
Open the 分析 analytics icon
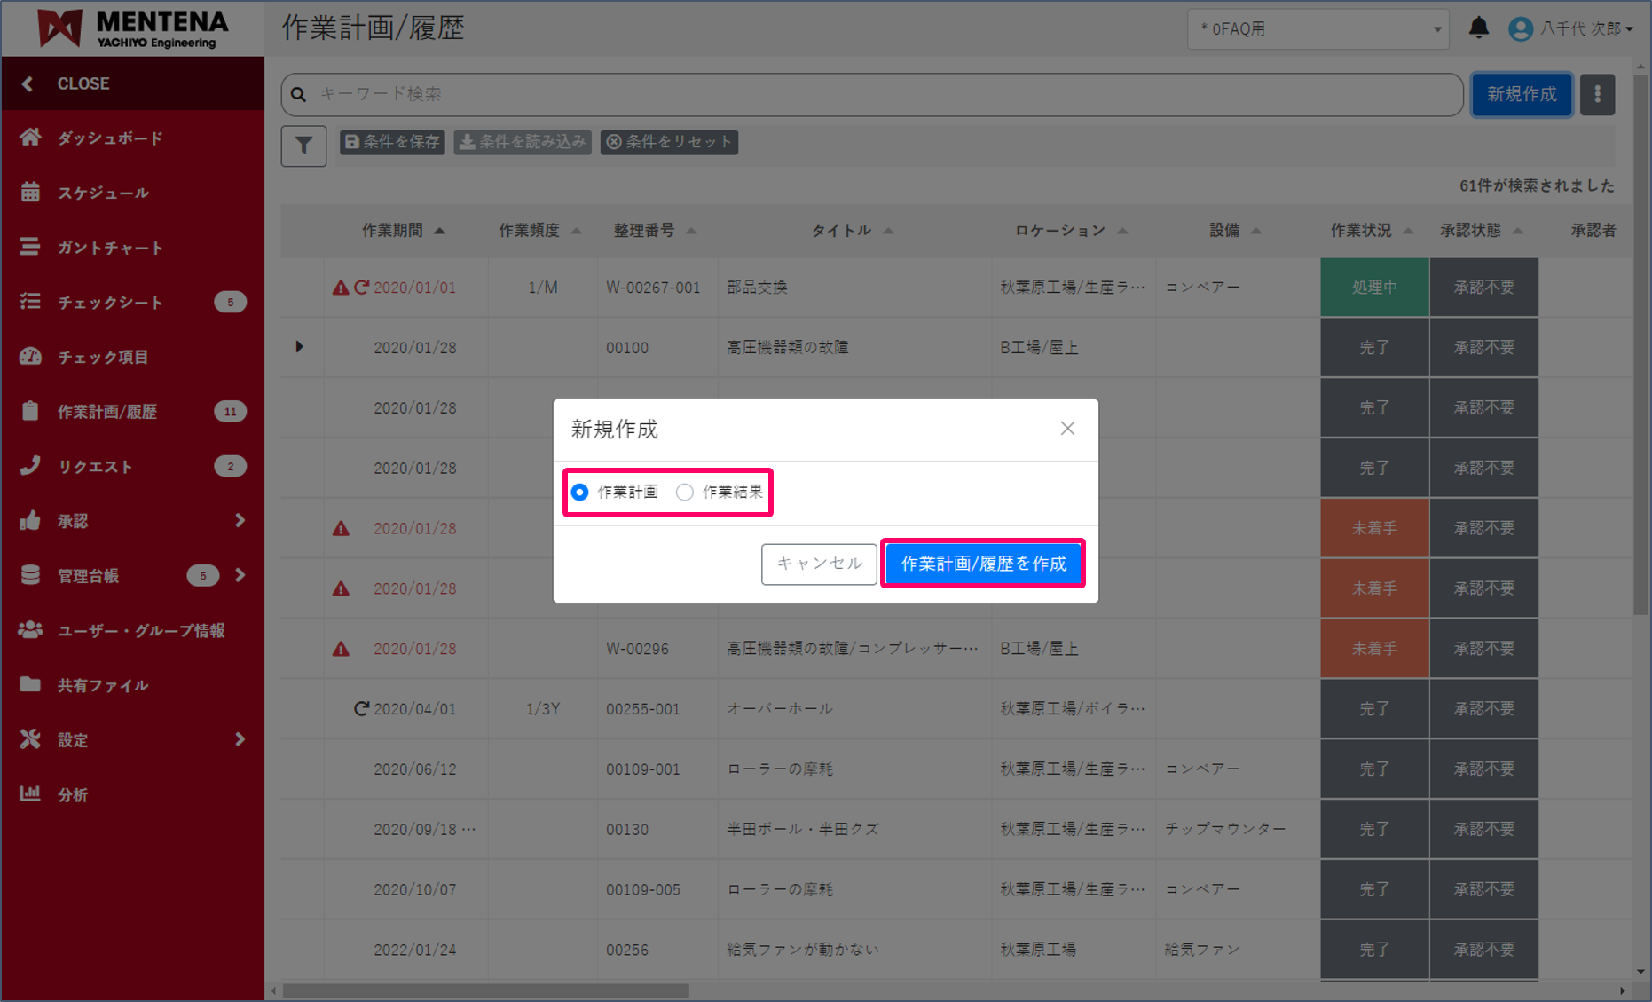tap(31, 794)
